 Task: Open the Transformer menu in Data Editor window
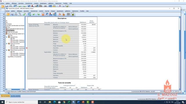click(x=29, y=3)
